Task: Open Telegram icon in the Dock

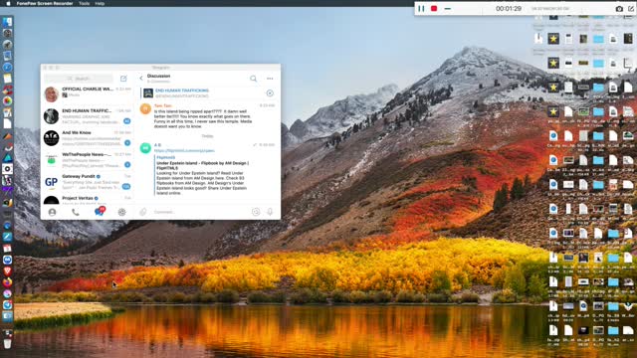Action: 7,305
